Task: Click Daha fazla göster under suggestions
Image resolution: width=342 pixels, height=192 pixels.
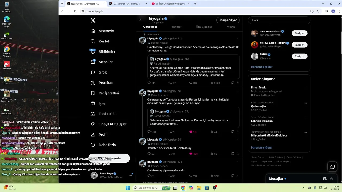Action: (x=262, y=67)
